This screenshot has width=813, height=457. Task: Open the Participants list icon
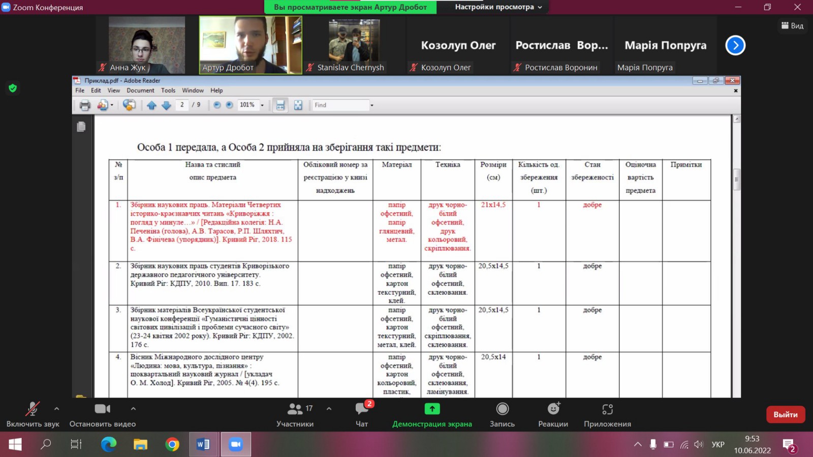click(x=295, y=409)
